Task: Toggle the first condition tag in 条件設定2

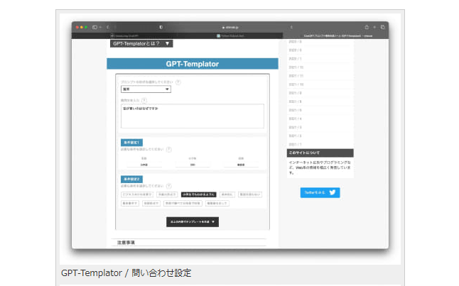Action: [x=138, y=193]
